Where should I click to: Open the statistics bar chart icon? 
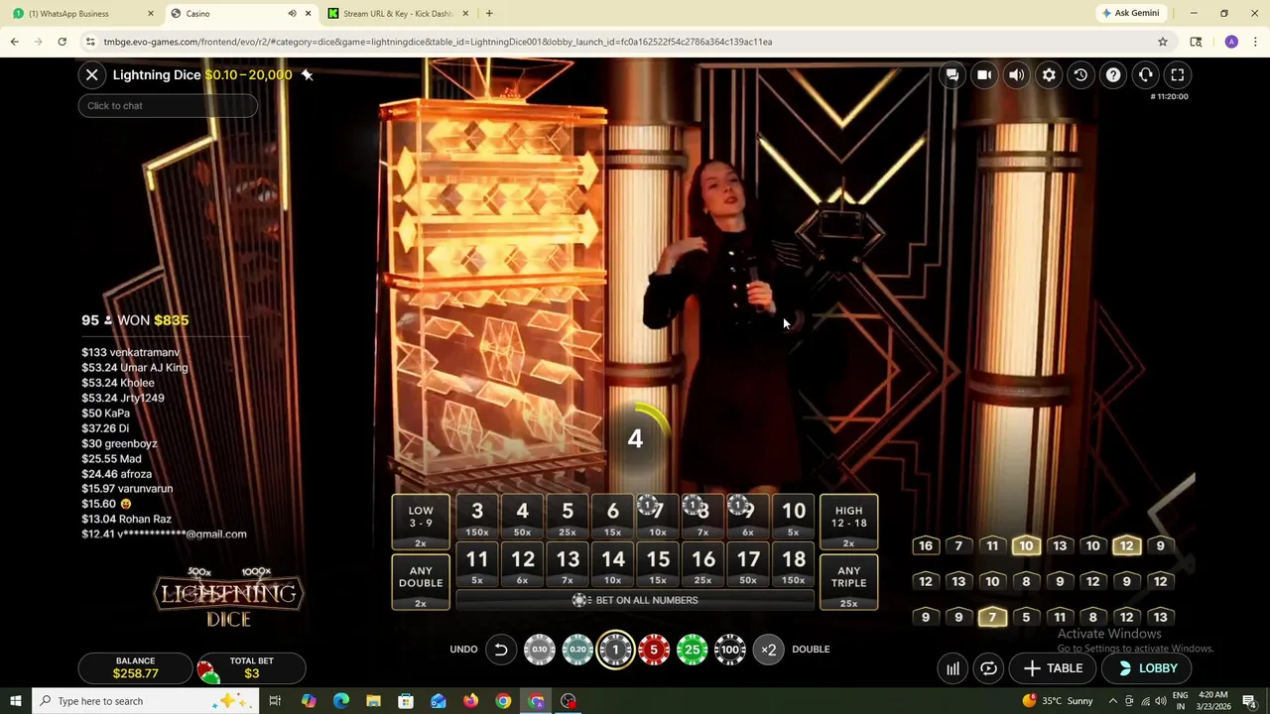pyautogui.click(x=952, y=668)
